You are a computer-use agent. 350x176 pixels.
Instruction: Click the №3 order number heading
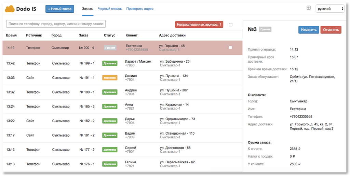click(253, 29)
